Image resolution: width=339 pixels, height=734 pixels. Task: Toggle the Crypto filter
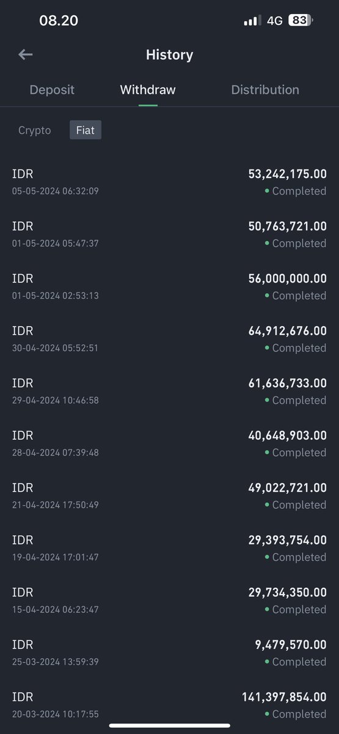coord(35,130)
